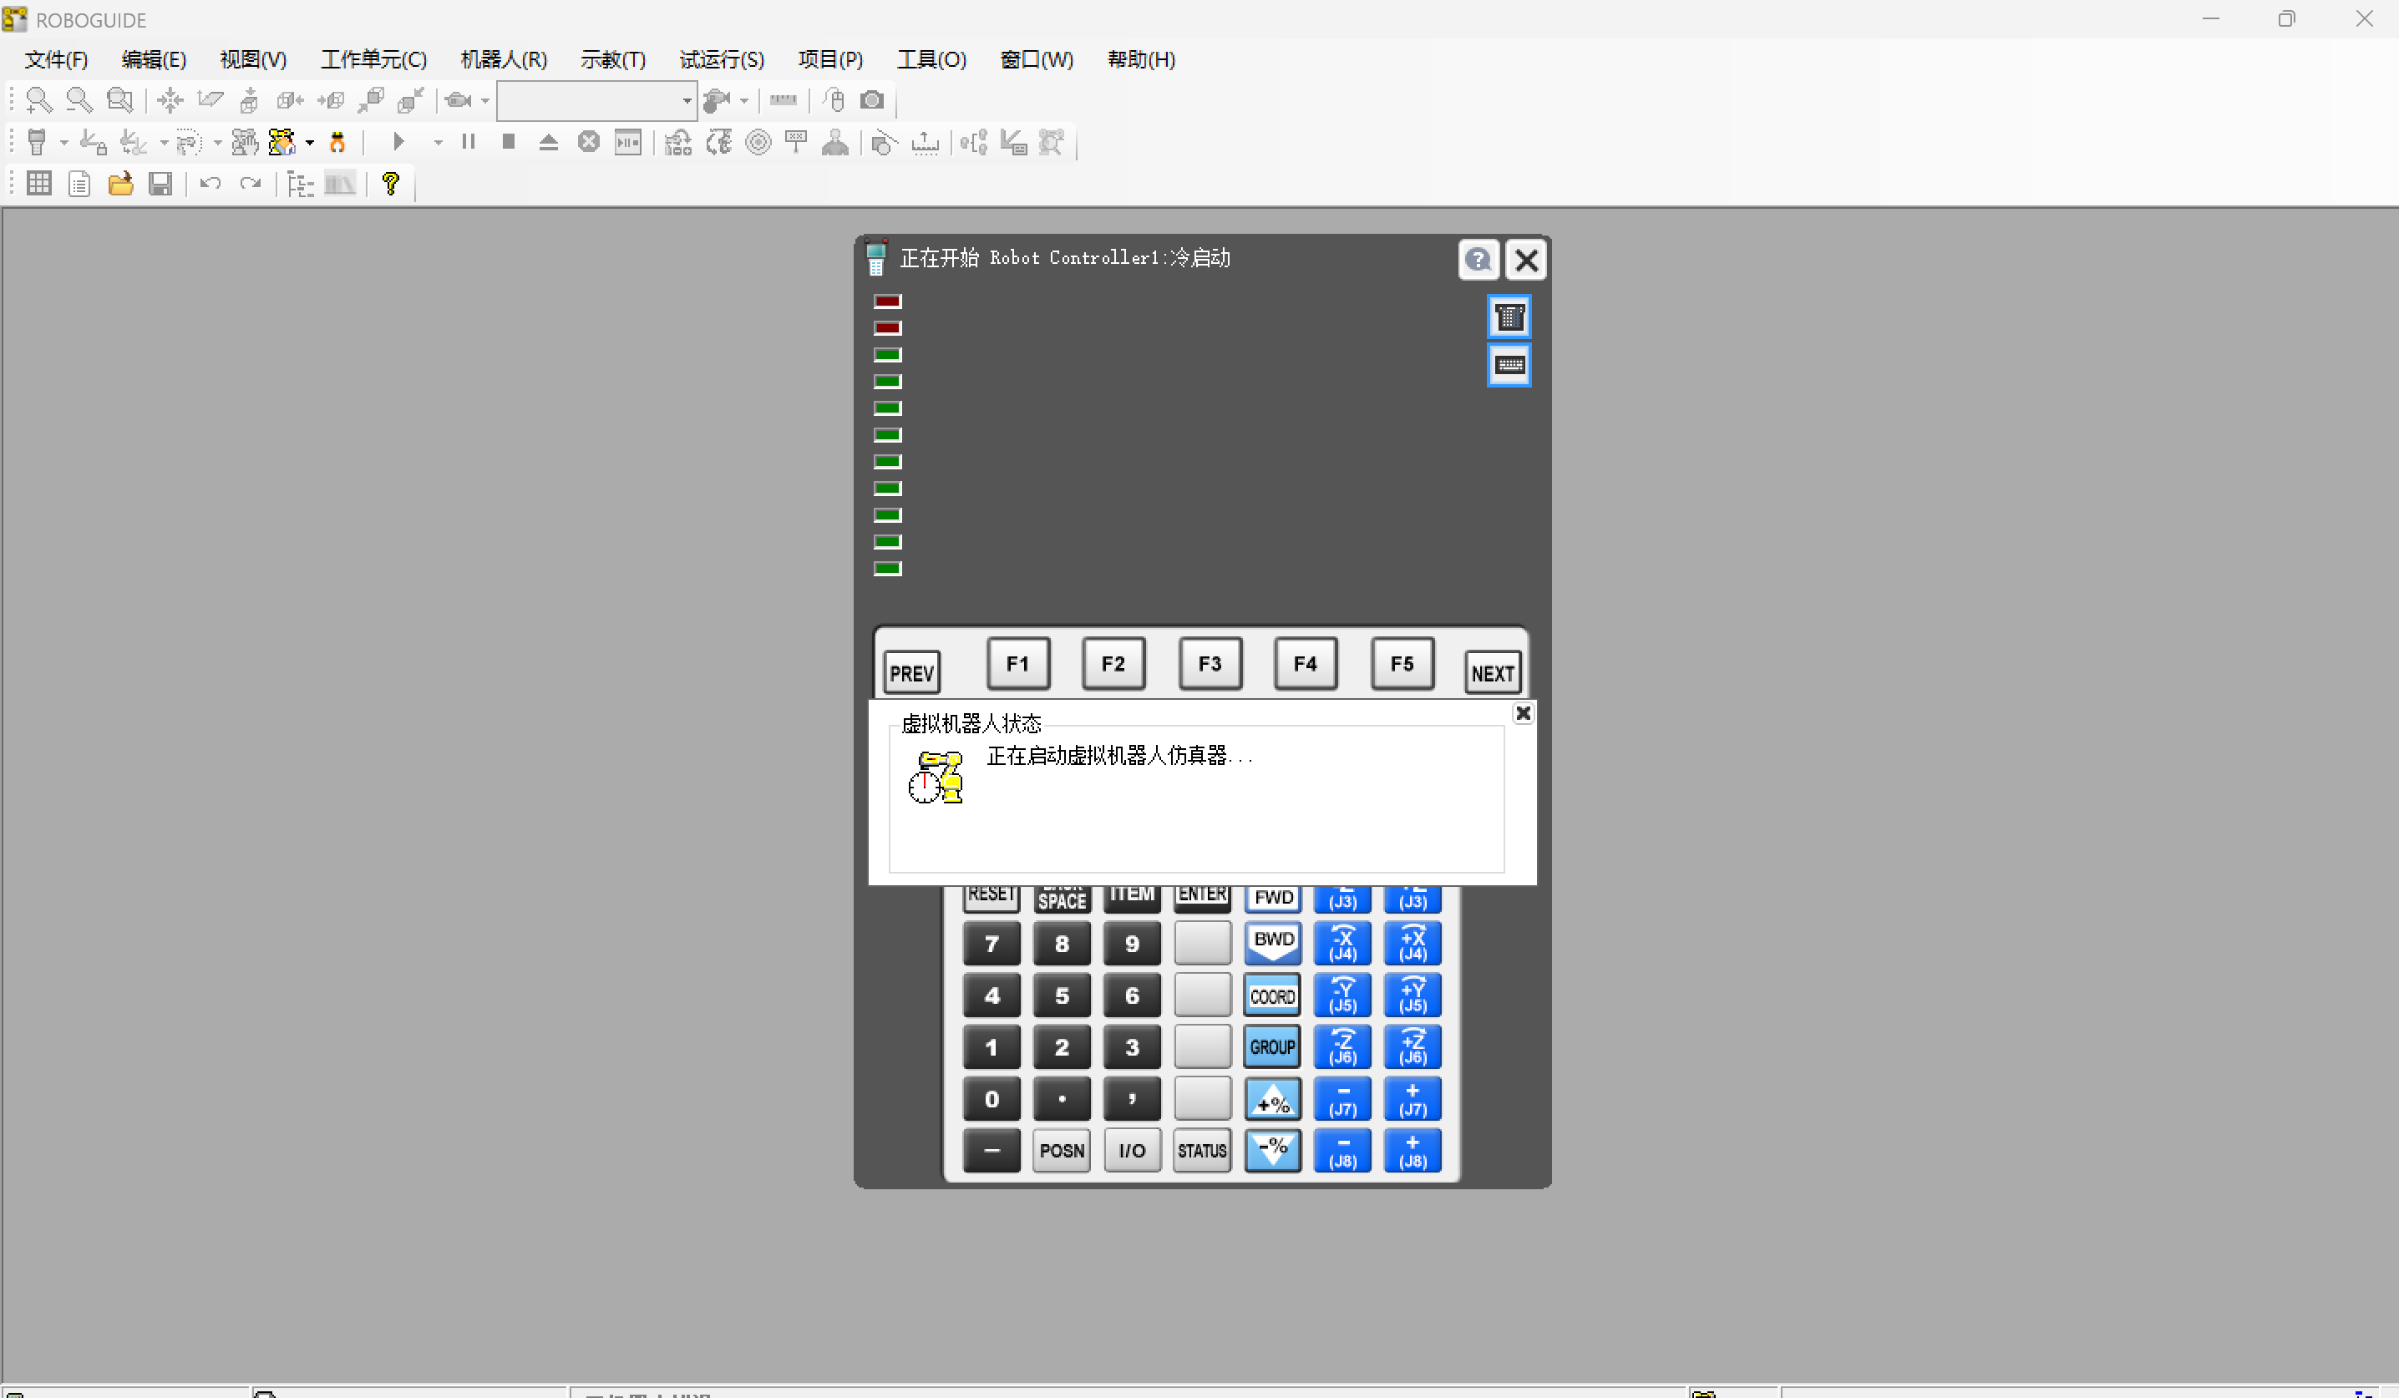
Task: Expand the dropdown arrow beside play button
Action: click(438, 143)
